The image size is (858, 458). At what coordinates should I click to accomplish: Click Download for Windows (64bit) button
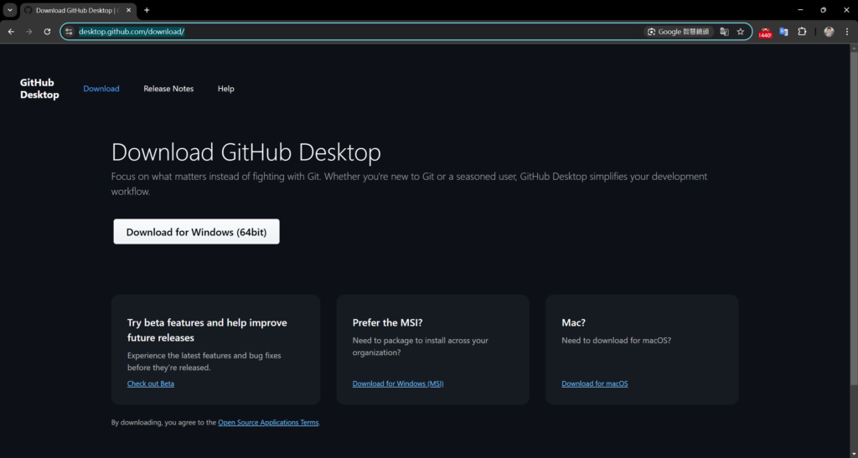point(196,232)
